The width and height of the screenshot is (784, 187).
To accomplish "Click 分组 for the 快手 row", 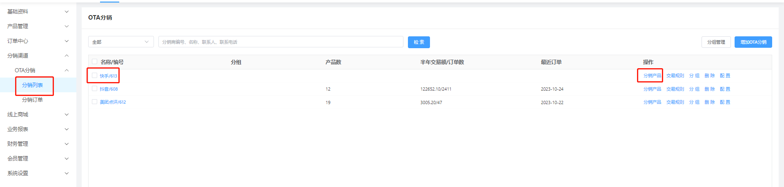I will [694, 76].
